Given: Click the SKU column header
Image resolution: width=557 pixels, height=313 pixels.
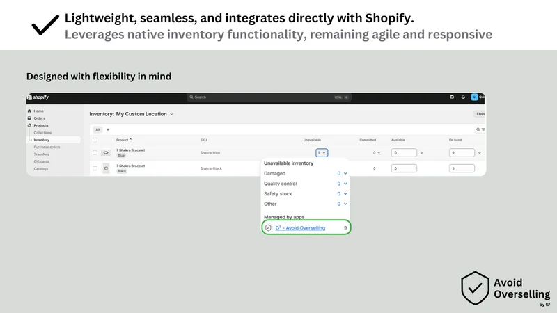Looking at the screenshot, I should [203, 140].
